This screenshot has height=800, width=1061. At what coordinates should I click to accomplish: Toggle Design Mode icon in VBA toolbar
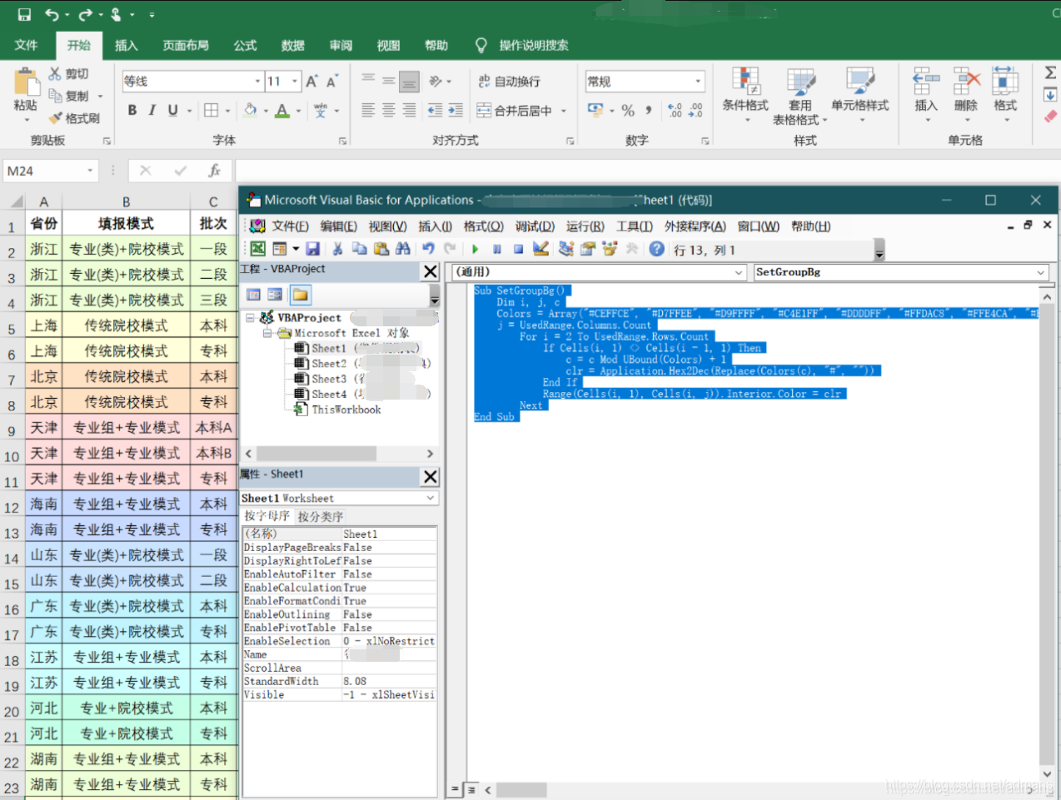(540, 249)
